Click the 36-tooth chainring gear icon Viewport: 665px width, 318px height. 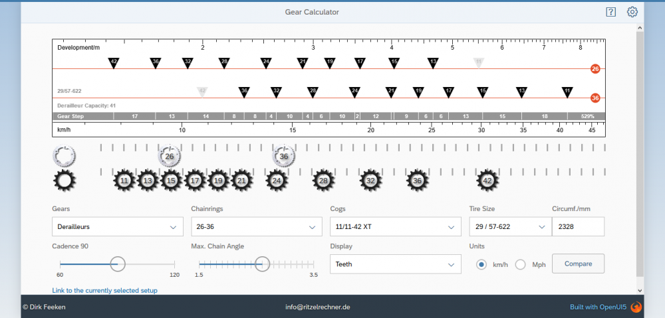tap(284, 157)
